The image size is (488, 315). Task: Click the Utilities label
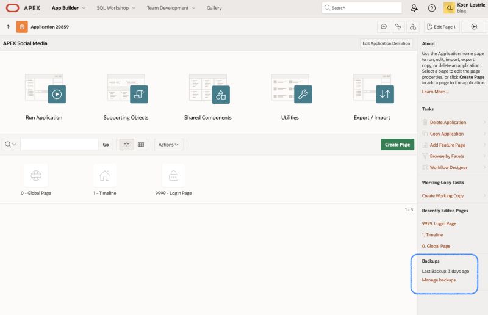[290, 117]
